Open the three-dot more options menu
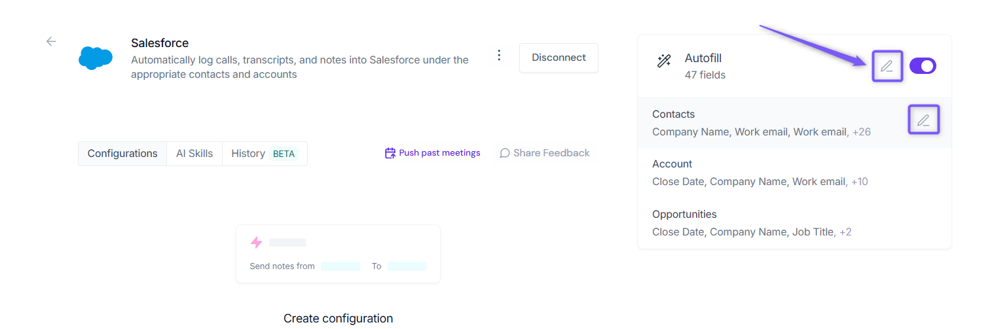This screenshot has width=992, height=329. [499, 56]
